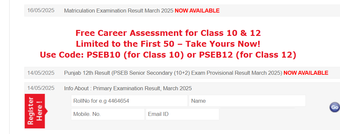Click 'Take Yours Now!' banner text
This screenshot has width=340, height=134.
223,44
